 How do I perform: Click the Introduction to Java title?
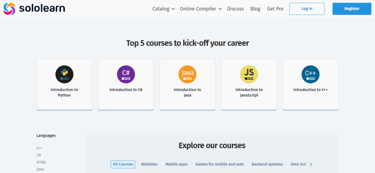(188, 93)
